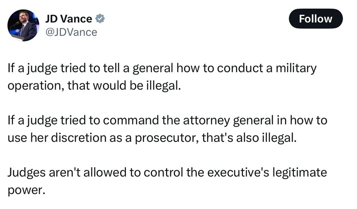Screen dimensions: 357x209
Task: Open the profile avatar photo
Action: (22, 25)
